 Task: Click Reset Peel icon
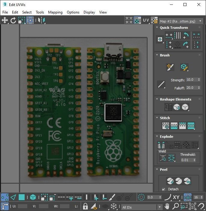click(x=187, y=181)
